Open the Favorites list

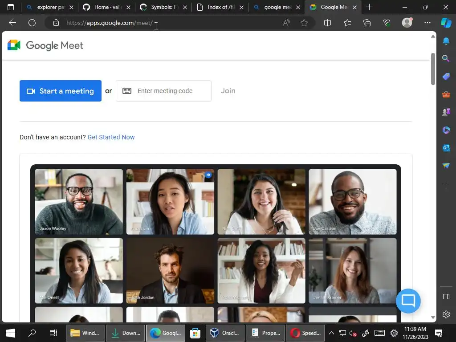tap(347, 23)
